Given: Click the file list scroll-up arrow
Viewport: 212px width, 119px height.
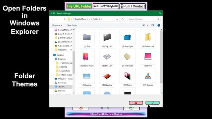Looking at the screenshot, I should [x=161, y=29].
